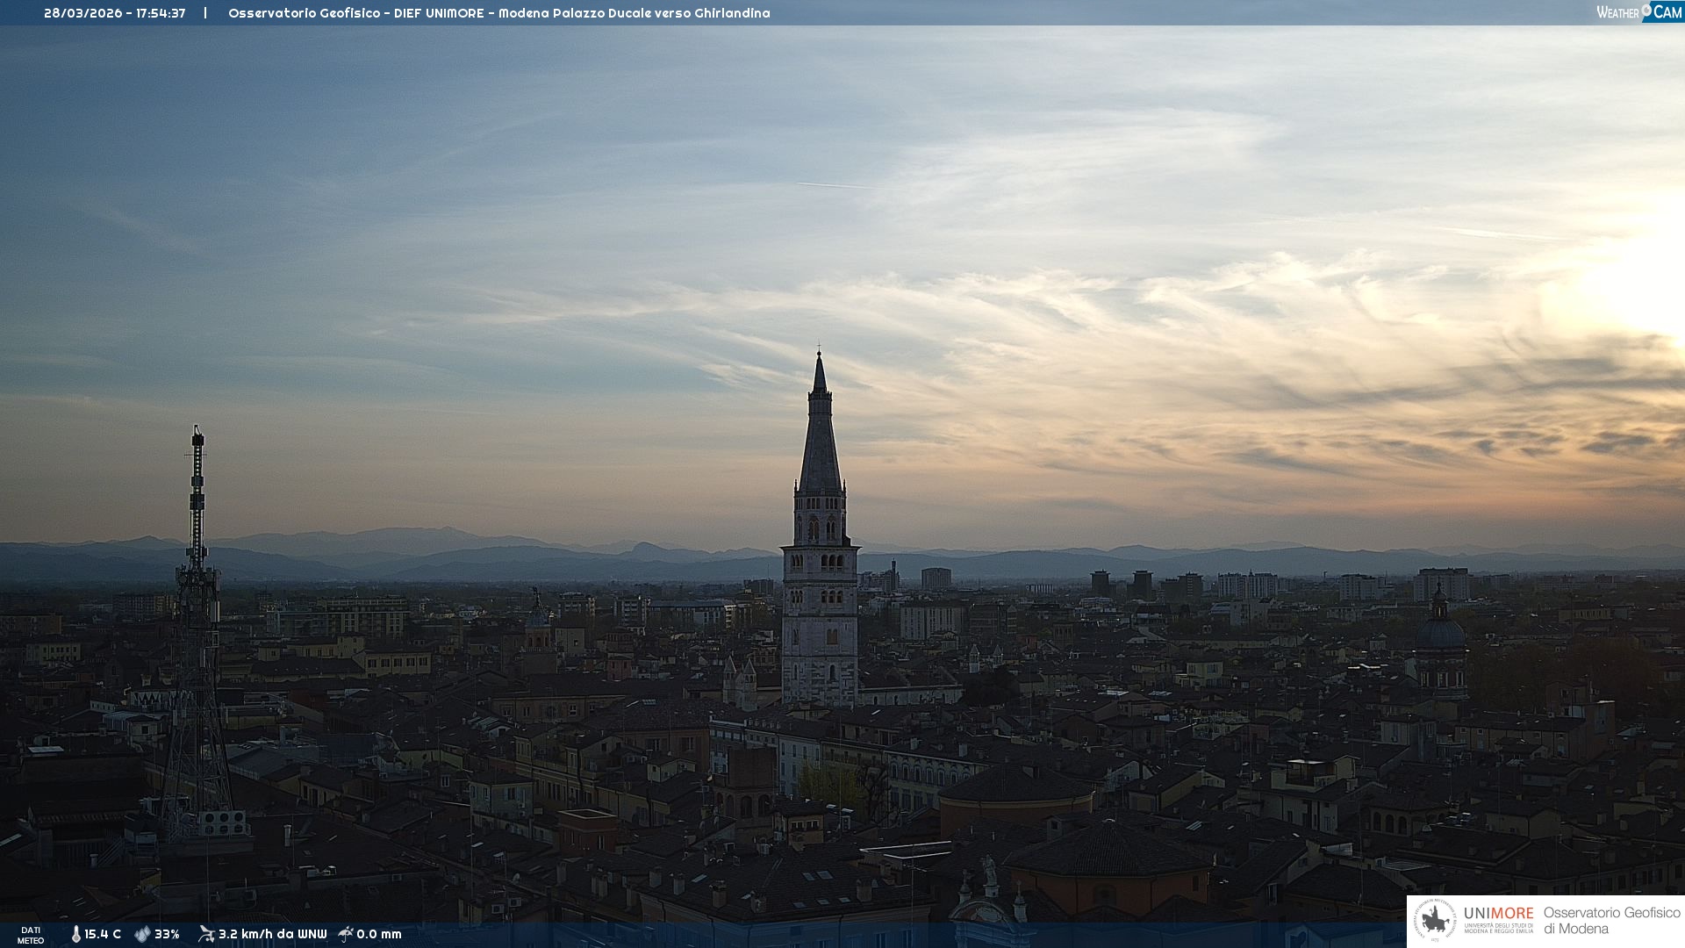Click the humidity water drops icon

click(142, 935)
